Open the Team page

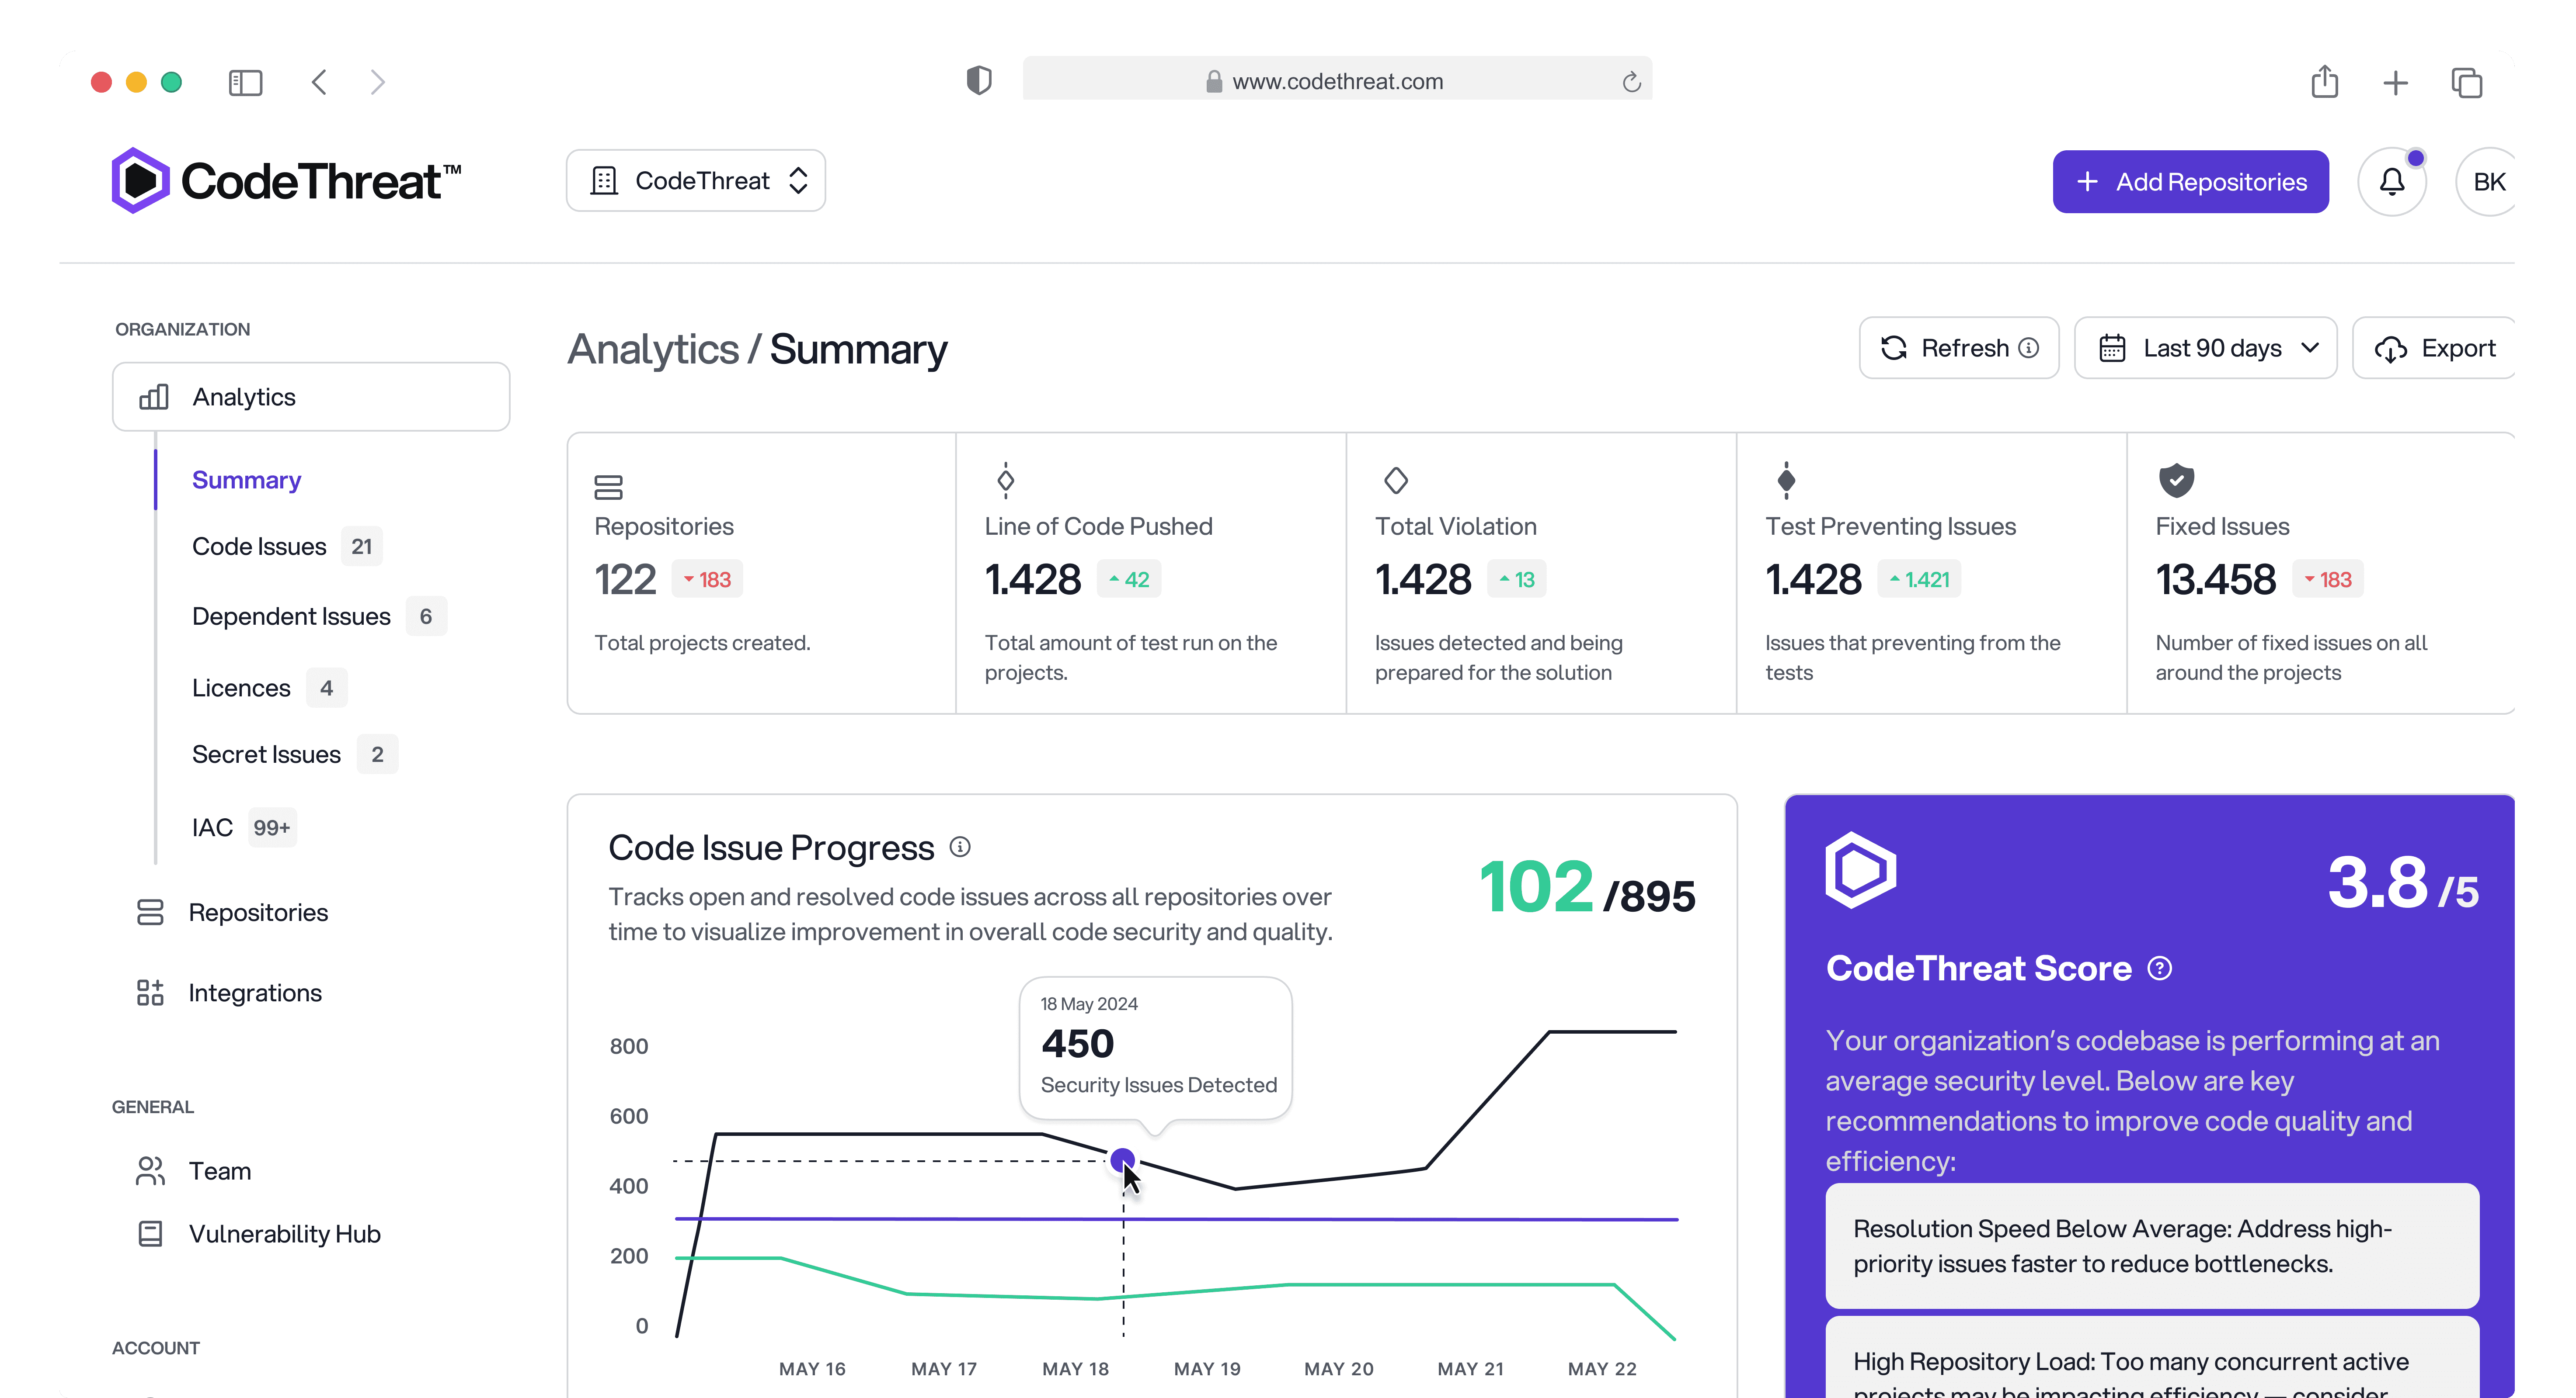tap(220, 1171)
